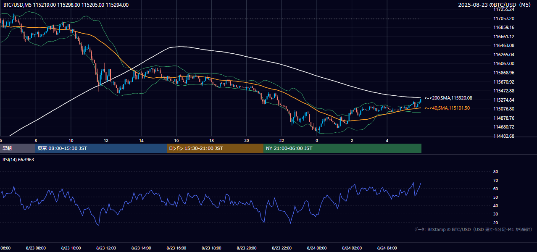Click the 8/24 02:00 time axis label
Screen dimensions: 537x252
(x=352, y=248)
